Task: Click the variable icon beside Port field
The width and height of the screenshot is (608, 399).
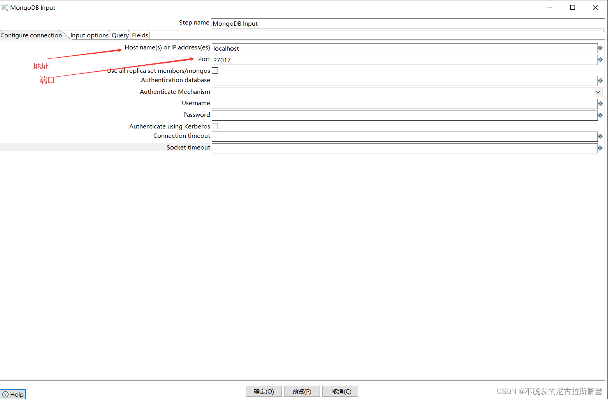Action: click(x=600, y=60)
